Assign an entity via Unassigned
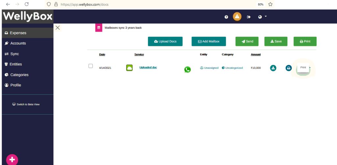This screenshot has height=165, width=337. 209,68
